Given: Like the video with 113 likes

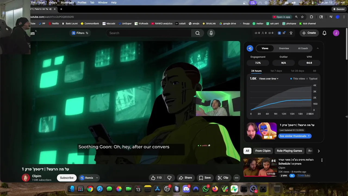Looking at the screenshot, I should tap(156, 178).
